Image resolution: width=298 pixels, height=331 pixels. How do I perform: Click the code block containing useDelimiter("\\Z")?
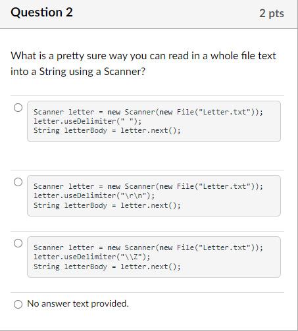click(x=154, y=257)
